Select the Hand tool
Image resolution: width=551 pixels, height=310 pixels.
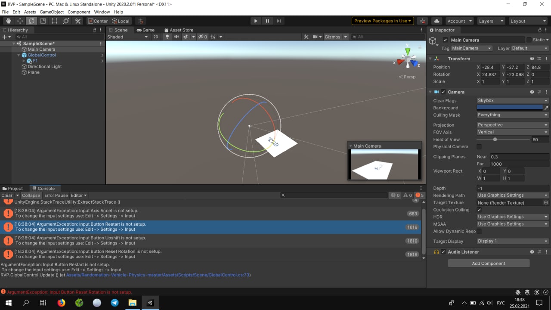[9, 21]
